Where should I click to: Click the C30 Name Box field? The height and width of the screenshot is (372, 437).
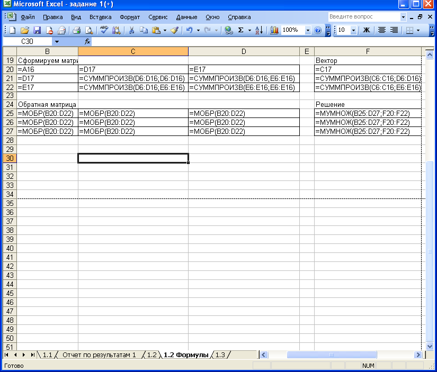point(28,42)
